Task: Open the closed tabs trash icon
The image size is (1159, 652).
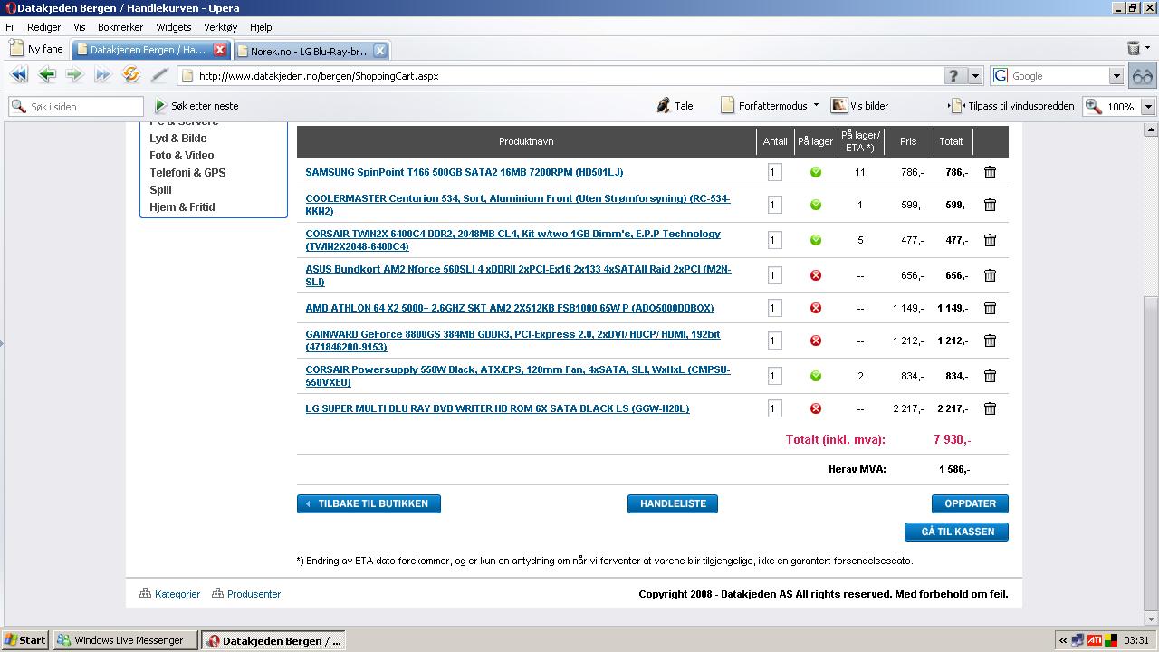Action: tap(1134, 49)
